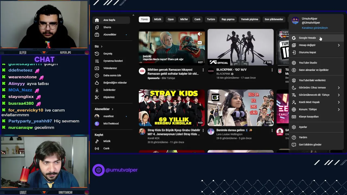Open the İndirilenler download icon
Viewport: 347px width, 195px height.
97,90
